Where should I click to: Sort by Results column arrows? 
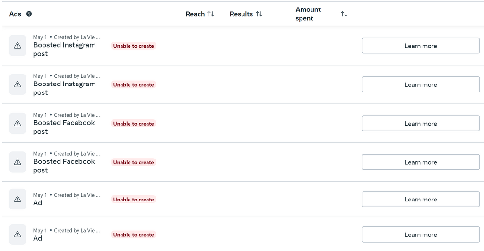(259, 14)
